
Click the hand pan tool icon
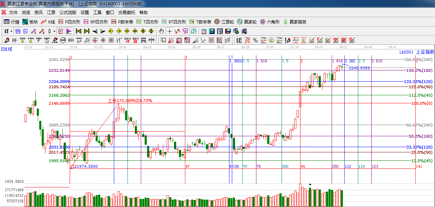(x=161, y=31)
